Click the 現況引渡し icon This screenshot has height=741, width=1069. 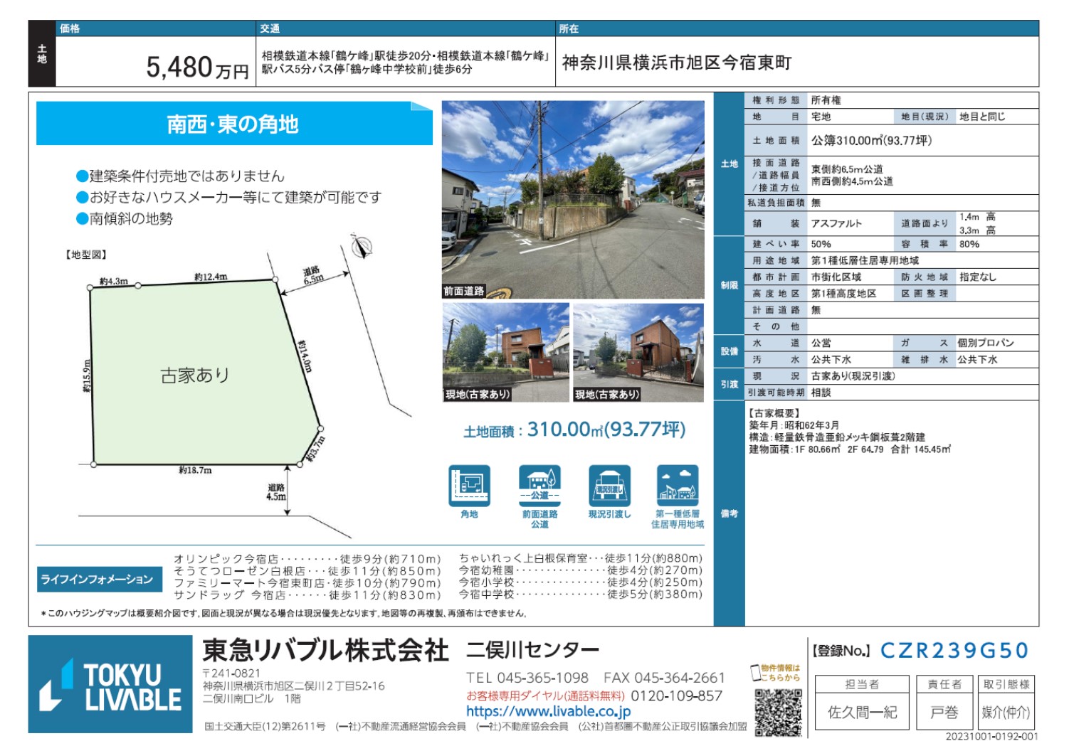[609, 486]
